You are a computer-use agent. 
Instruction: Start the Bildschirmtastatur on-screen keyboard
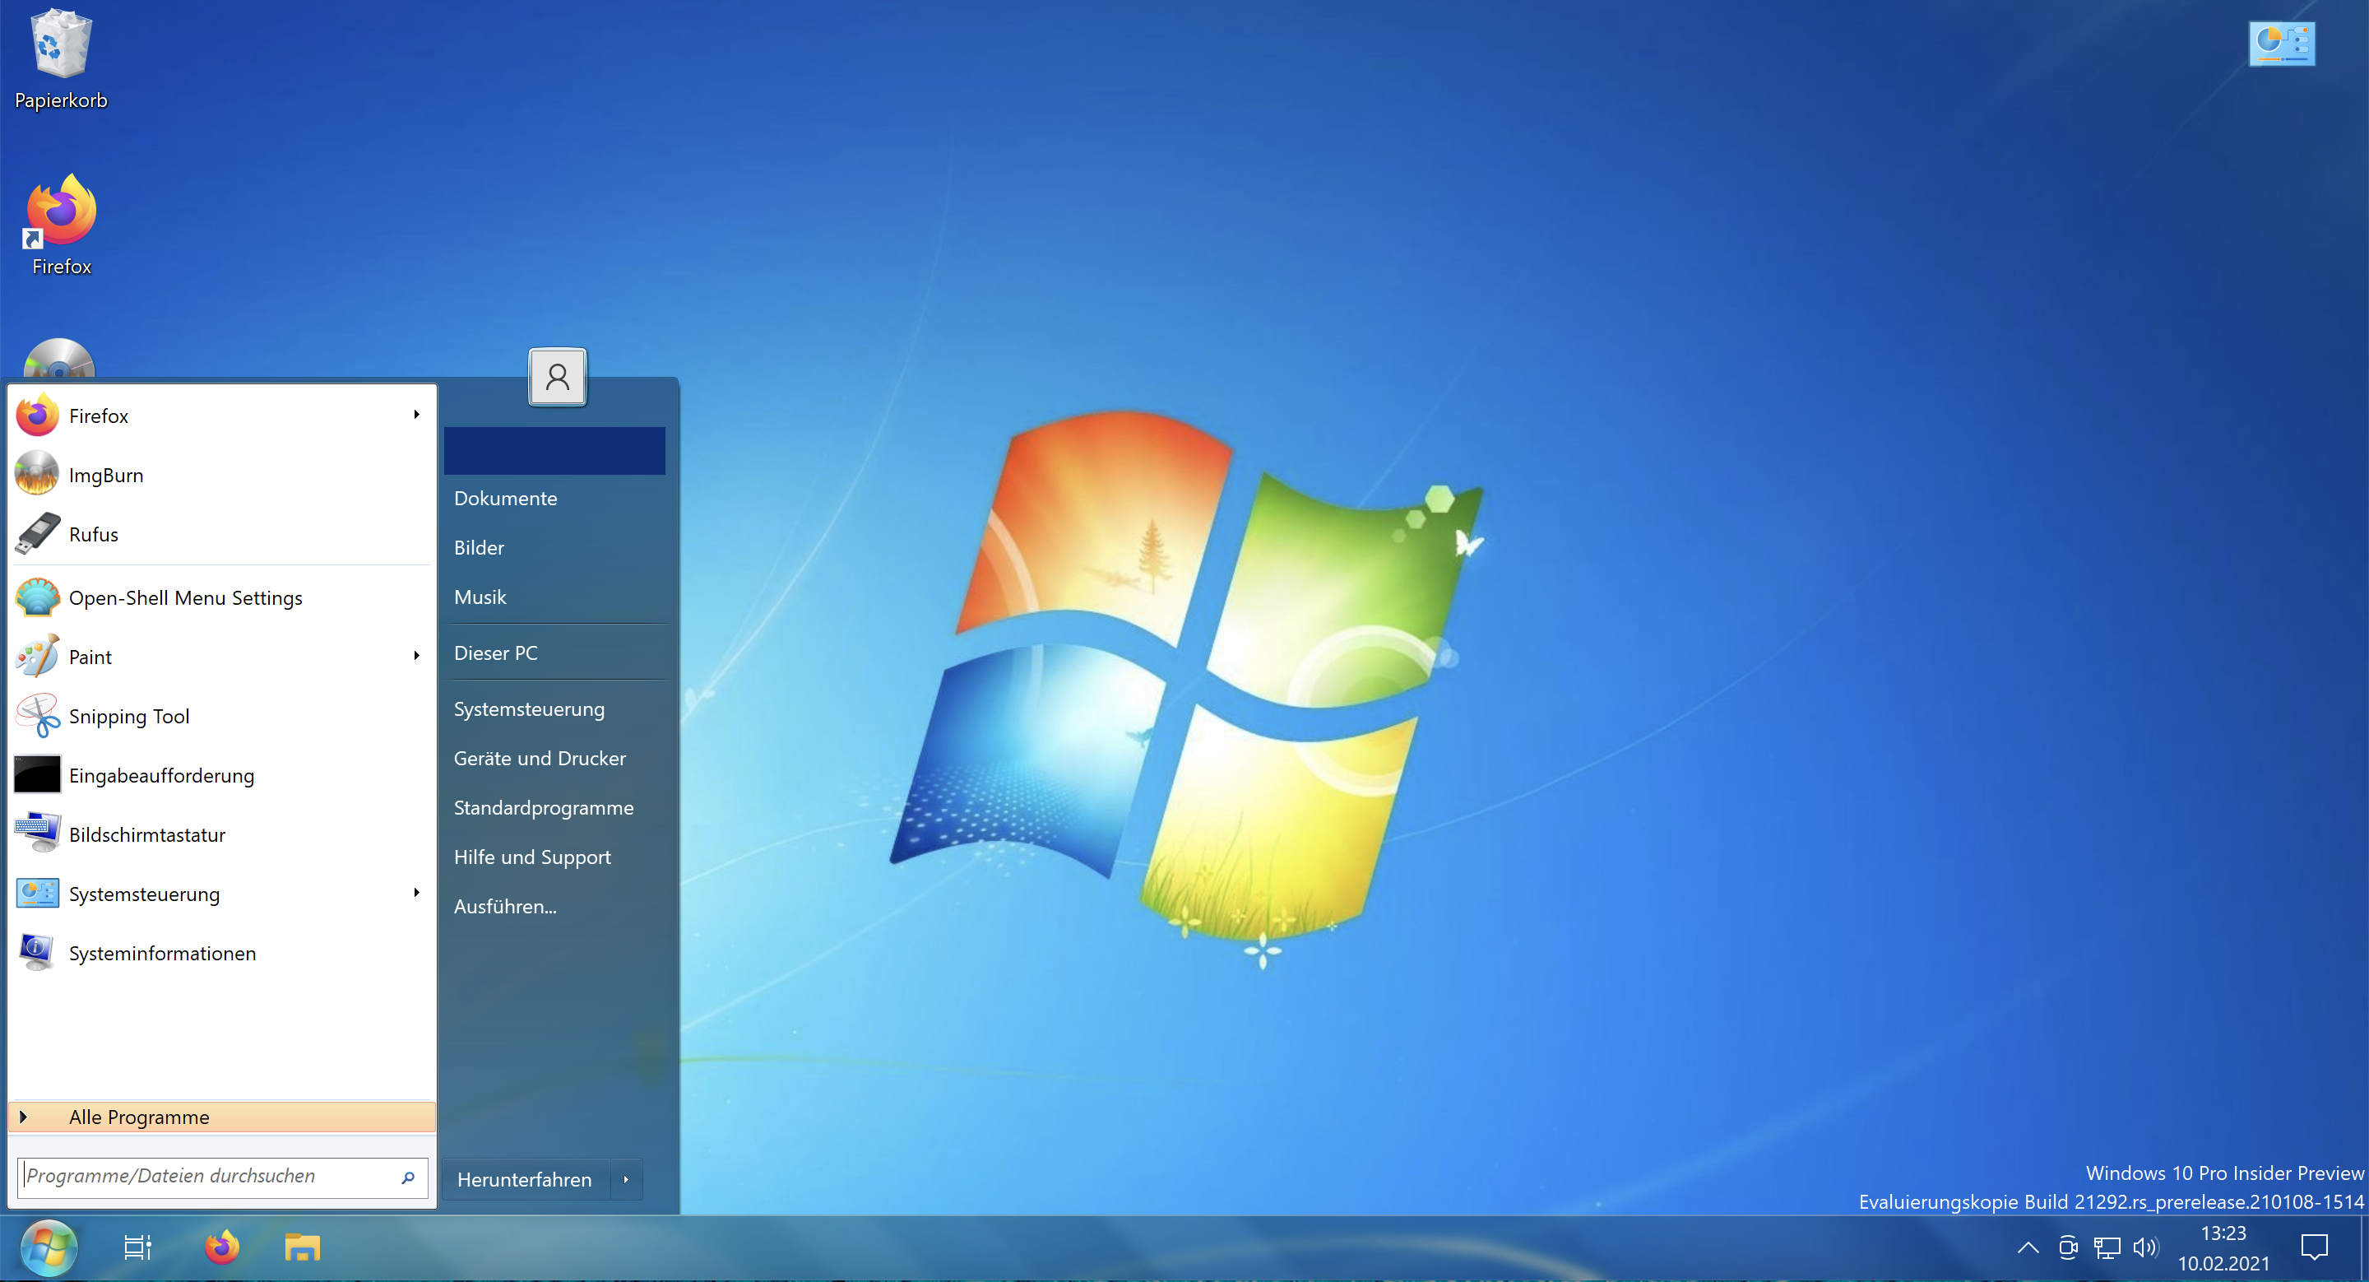click(x=146, y=834)
